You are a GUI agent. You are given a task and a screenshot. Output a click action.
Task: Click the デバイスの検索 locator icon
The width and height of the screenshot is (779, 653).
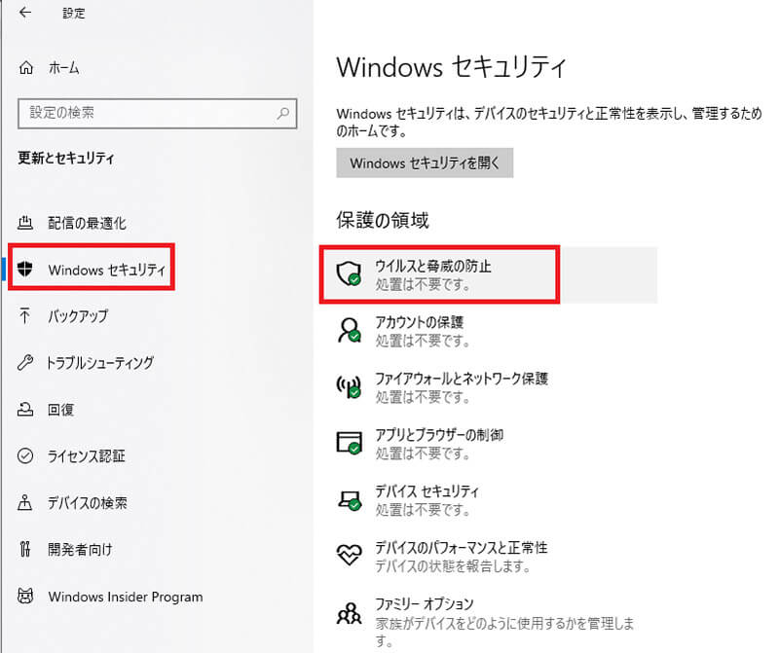tap(25, 502)
